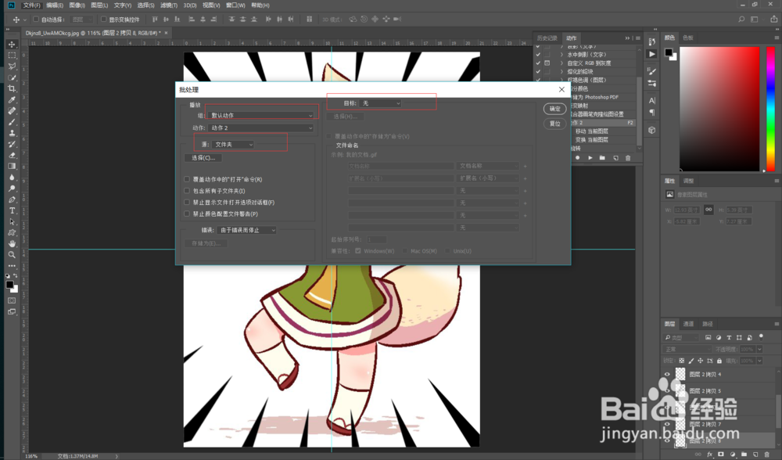Toggle visibility of 图层 2 拷贝 4
This screenshot has width=782, height=460.
tap(667, 374)
